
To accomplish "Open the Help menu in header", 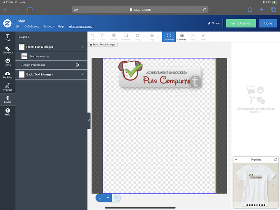I will click(x=61, y=26).
